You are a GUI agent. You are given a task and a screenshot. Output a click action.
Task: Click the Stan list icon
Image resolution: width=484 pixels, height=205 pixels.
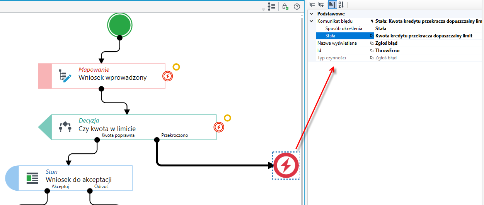coord(32,178)
